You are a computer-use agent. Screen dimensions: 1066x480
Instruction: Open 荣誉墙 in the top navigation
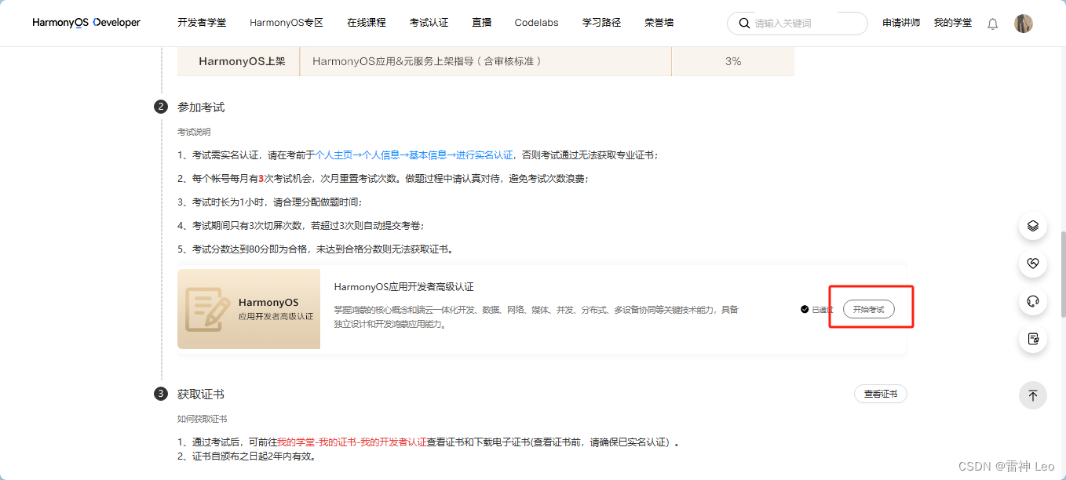click(659, 23)
